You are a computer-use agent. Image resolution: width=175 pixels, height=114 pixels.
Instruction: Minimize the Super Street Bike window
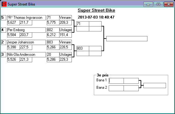click(148, 4)
